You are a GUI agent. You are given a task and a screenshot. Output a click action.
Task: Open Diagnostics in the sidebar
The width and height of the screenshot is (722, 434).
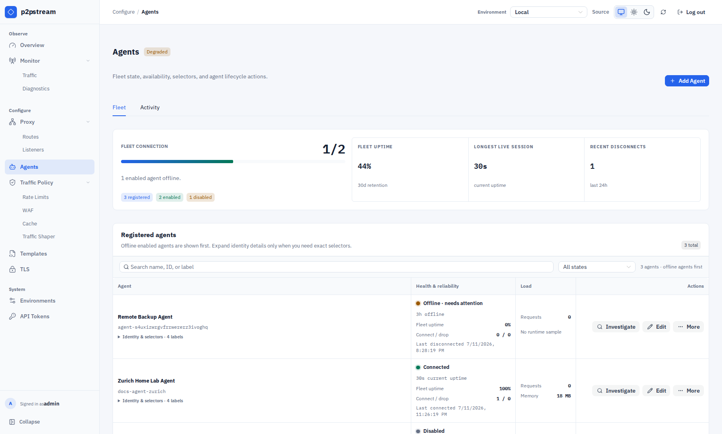pos(36,88)
